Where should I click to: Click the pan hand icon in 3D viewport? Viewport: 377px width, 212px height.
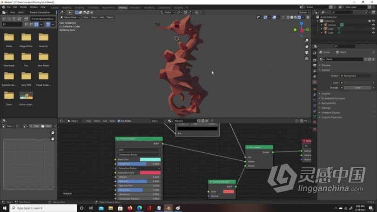click(x=307, y=47)
